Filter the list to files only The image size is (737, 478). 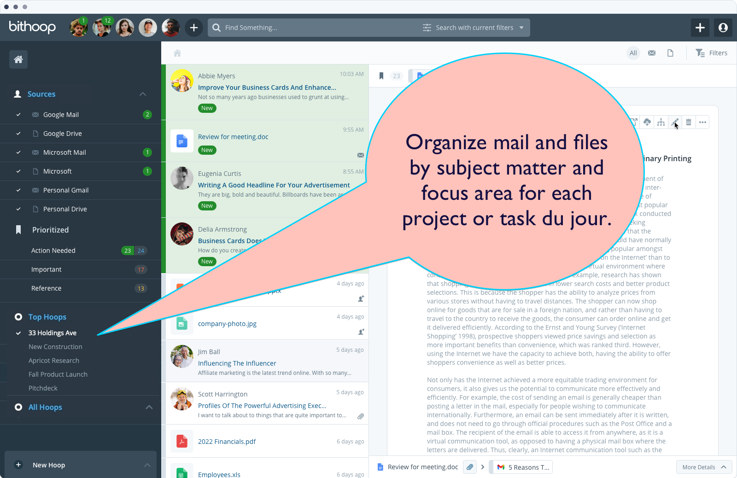coord(670,53)
